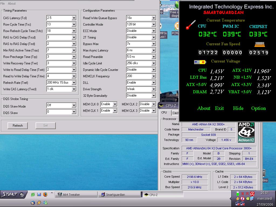Switch to A64 Tweaker taskbar button

click(x=76, y=195)
